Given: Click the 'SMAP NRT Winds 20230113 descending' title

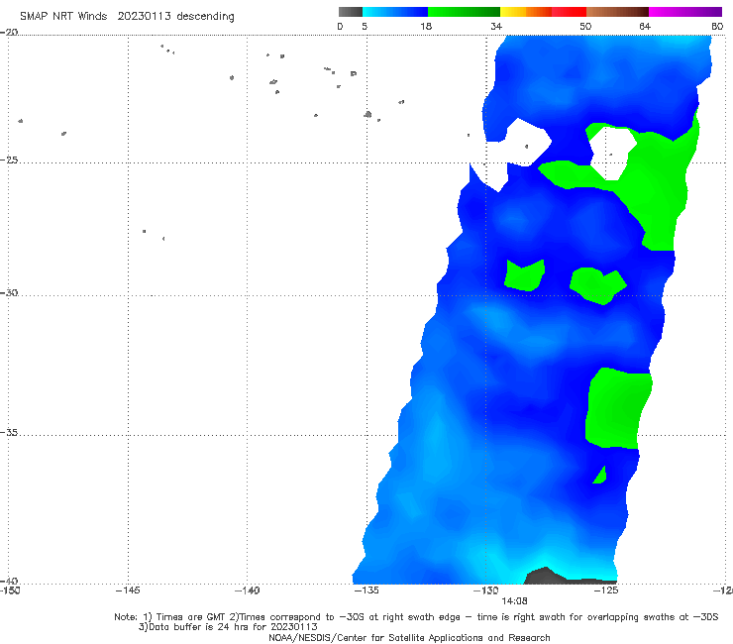Looking at the screenshot, I should pyautogui.click(x=127, y=16).
